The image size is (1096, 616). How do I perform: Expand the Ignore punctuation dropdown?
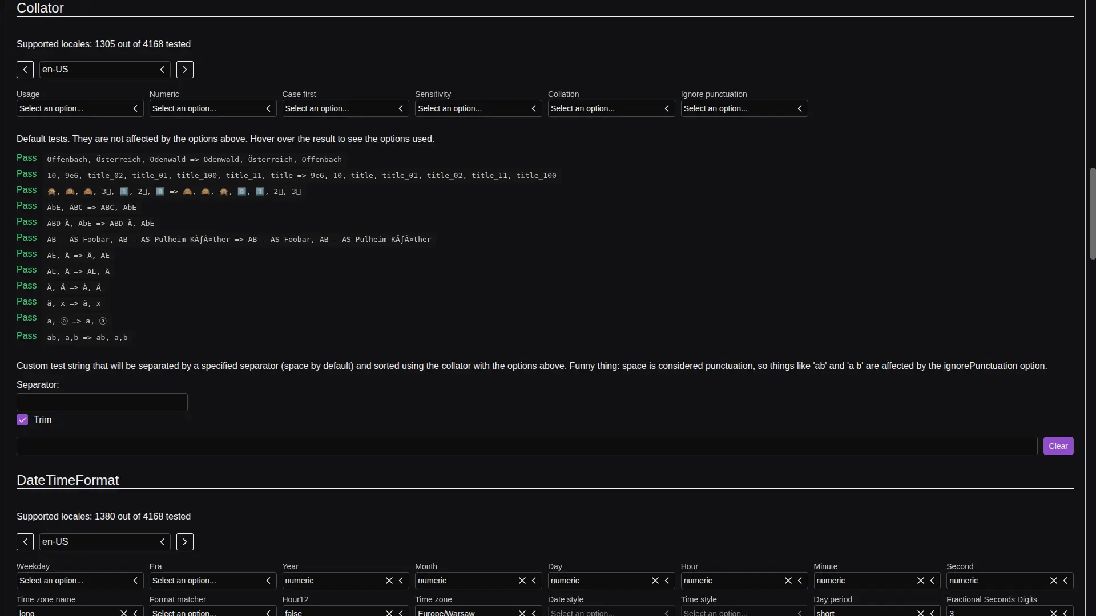tap(744, 108)
